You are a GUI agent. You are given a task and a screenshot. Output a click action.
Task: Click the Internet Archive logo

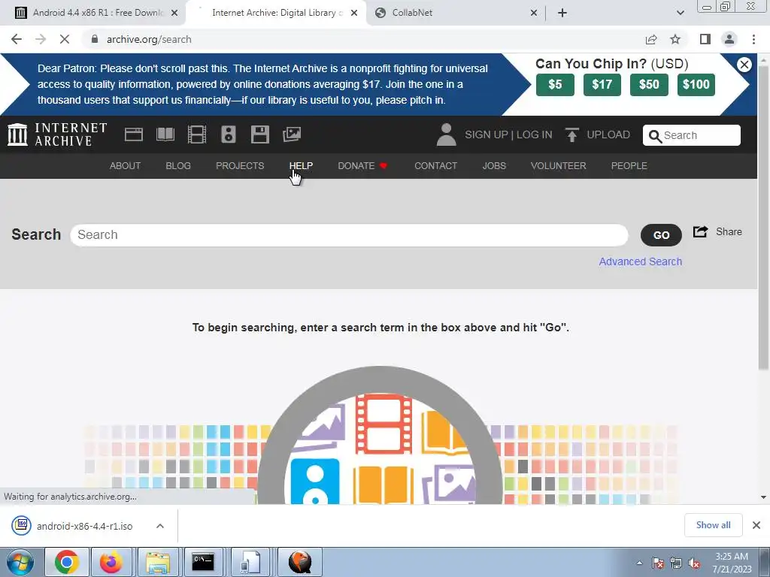(x=57, y=134)
